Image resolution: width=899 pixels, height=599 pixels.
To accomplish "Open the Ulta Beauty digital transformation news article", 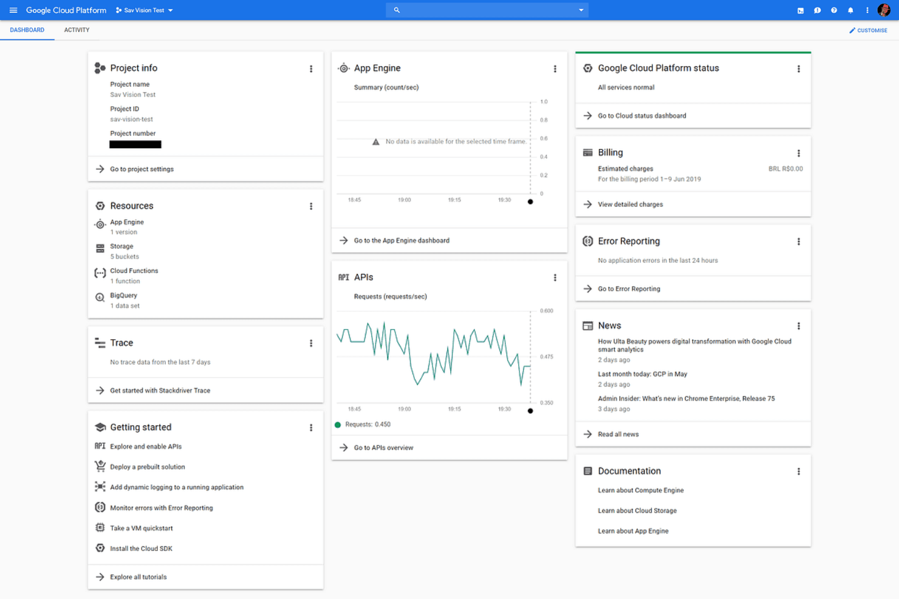I will point(694,345).
